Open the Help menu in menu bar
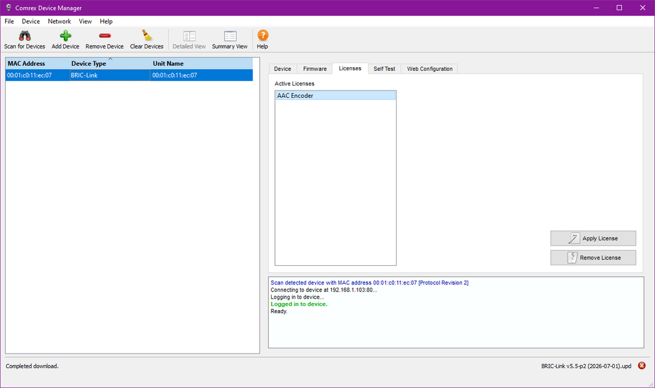This screenshot has height=388, width=655. pyautogui.click(x=106, y=21)
